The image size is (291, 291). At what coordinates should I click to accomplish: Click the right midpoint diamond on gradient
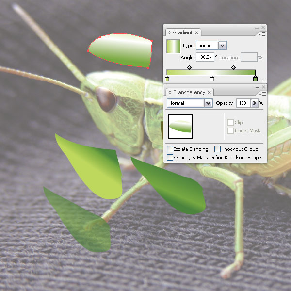pos(233,67)
